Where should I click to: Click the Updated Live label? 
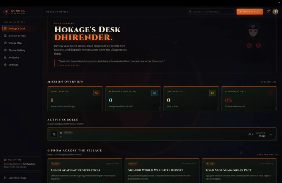pos(268,82)
